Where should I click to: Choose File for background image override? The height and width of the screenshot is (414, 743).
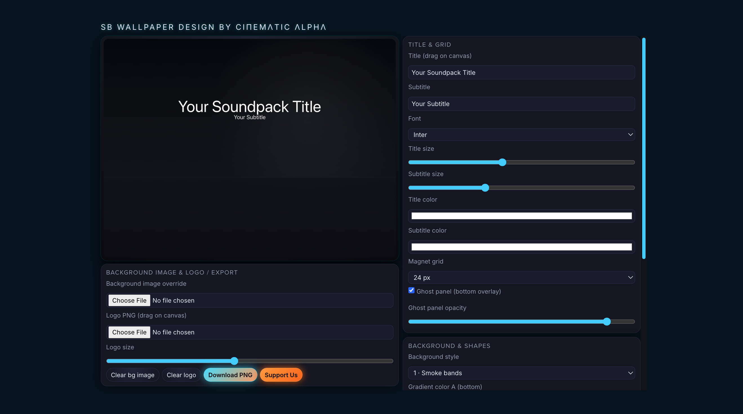129,300
